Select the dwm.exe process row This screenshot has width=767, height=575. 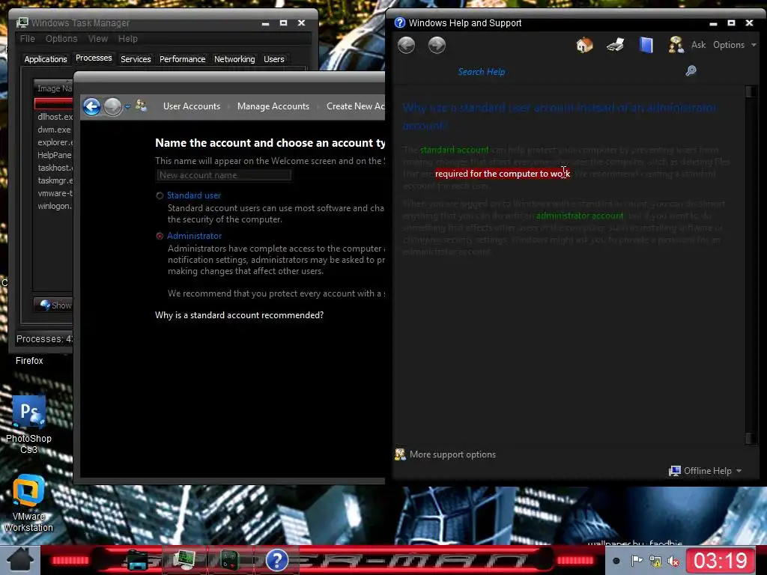tap(54, 130)
